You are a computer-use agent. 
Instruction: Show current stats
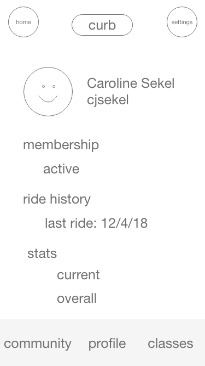78,275
